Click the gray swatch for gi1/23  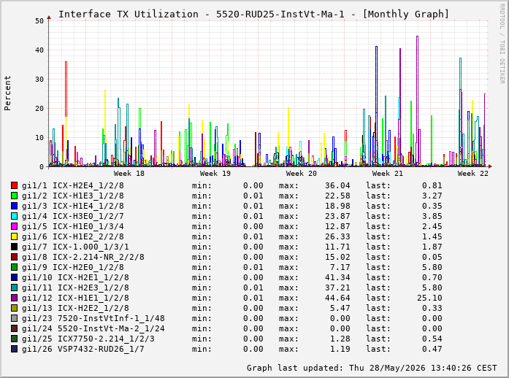click(14, 318)
